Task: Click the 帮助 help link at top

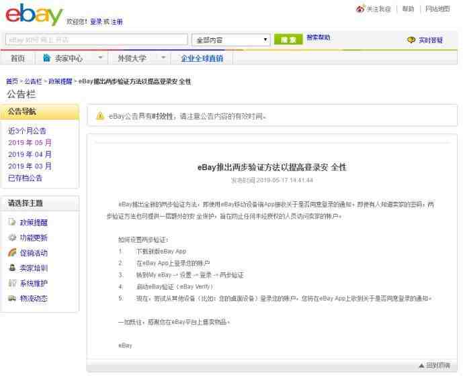Action: pyautogui.click(x=408, y=9)
